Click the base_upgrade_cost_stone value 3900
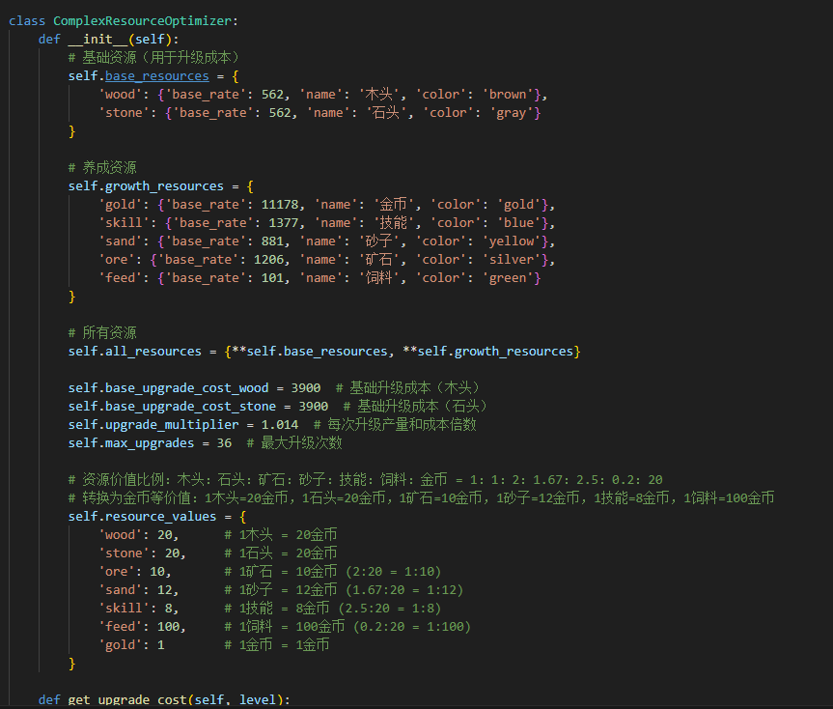 tap(313, 407)
